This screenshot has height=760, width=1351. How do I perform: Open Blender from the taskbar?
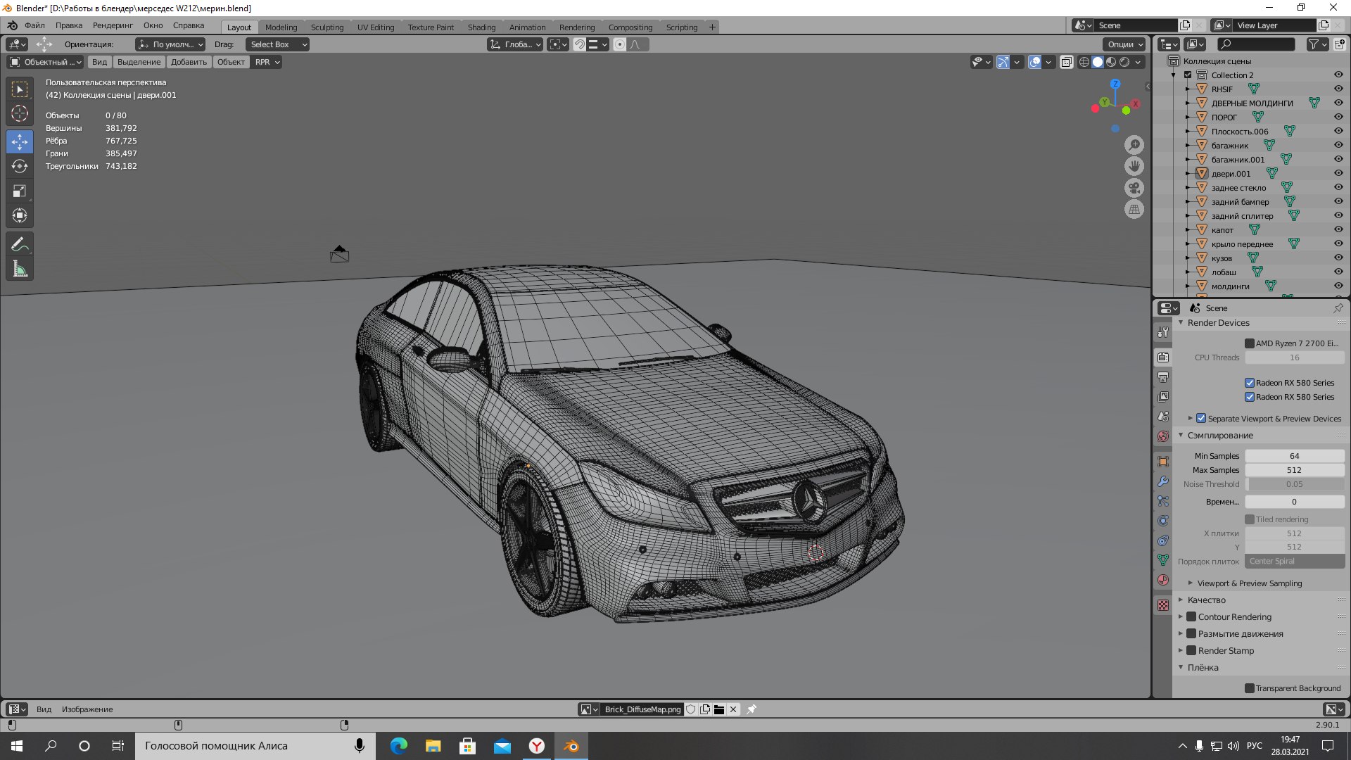[x=571, y=746]
